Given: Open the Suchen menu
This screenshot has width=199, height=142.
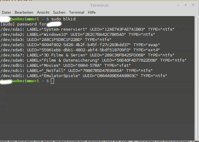Looking at the screenshot, I should pos(59,12).
